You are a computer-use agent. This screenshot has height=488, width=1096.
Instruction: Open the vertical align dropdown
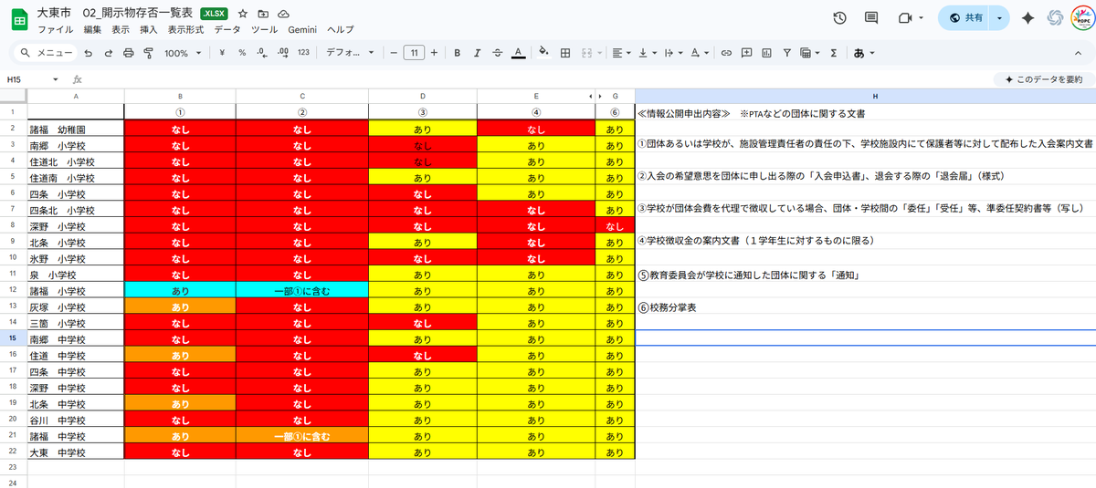pos(648,53)
